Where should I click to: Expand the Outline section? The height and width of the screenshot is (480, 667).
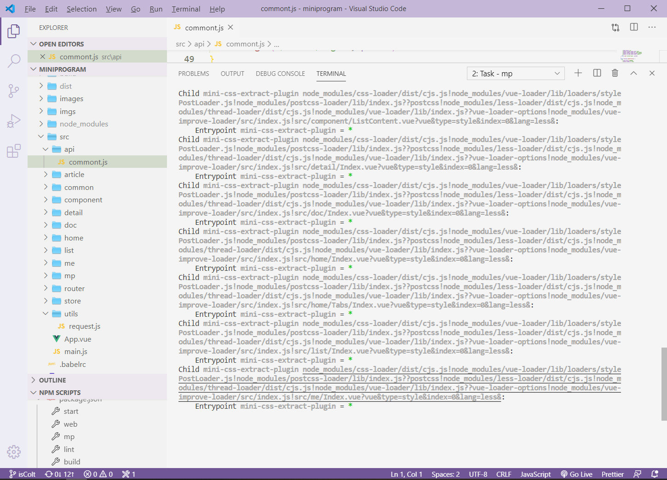click(33, 380)
